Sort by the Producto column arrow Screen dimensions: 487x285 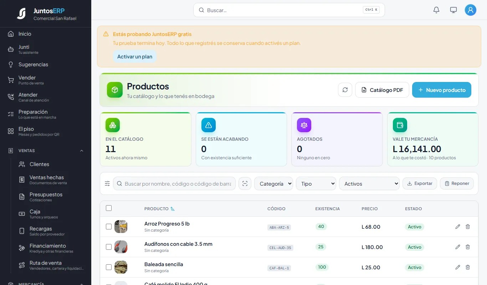(173, 209)
